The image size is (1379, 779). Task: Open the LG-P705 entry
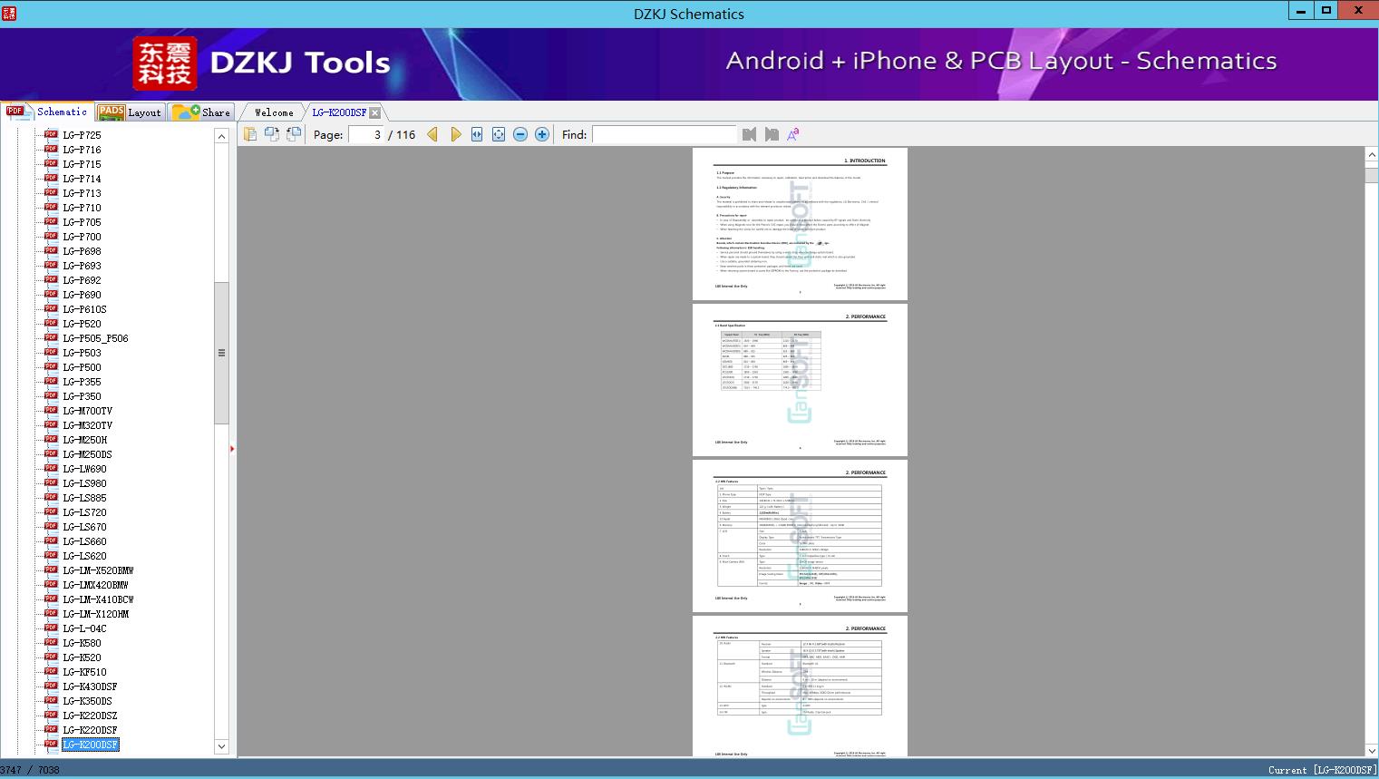[x=83, y=222]
